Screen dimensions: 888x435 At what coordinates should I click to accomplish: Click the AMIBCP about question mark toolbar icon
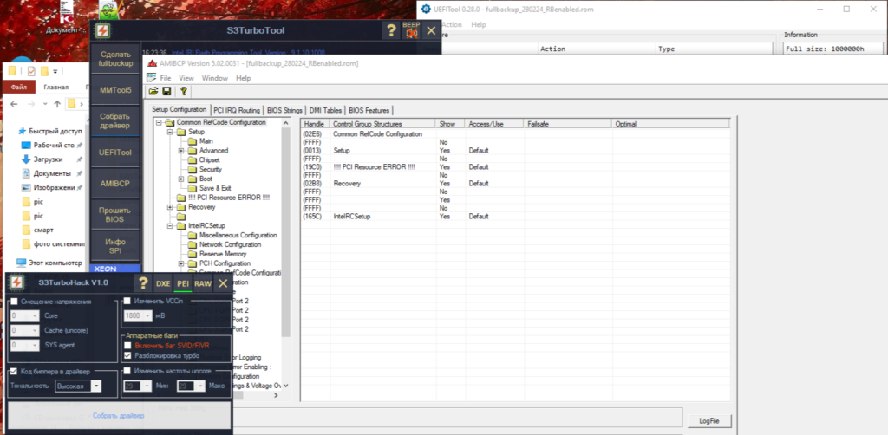(x=183, y=91)
